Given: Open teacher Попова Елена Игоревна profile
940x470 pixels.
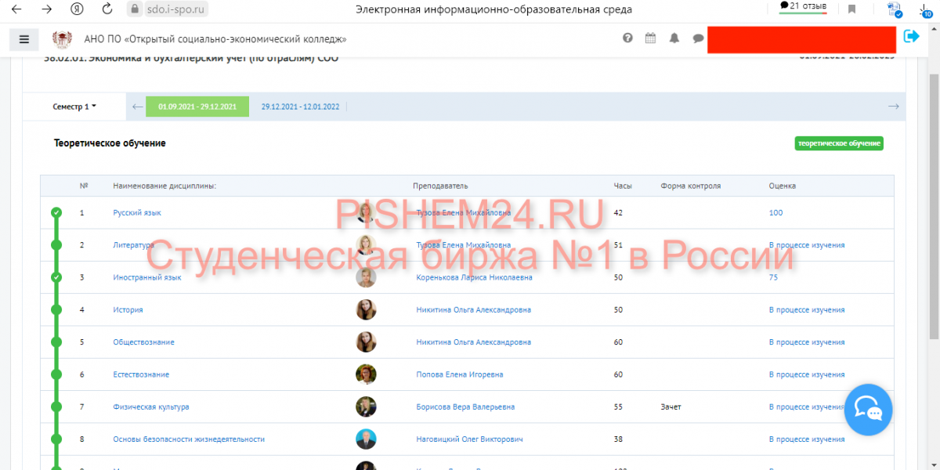Looking at the screenshot, I should point(459,374).
